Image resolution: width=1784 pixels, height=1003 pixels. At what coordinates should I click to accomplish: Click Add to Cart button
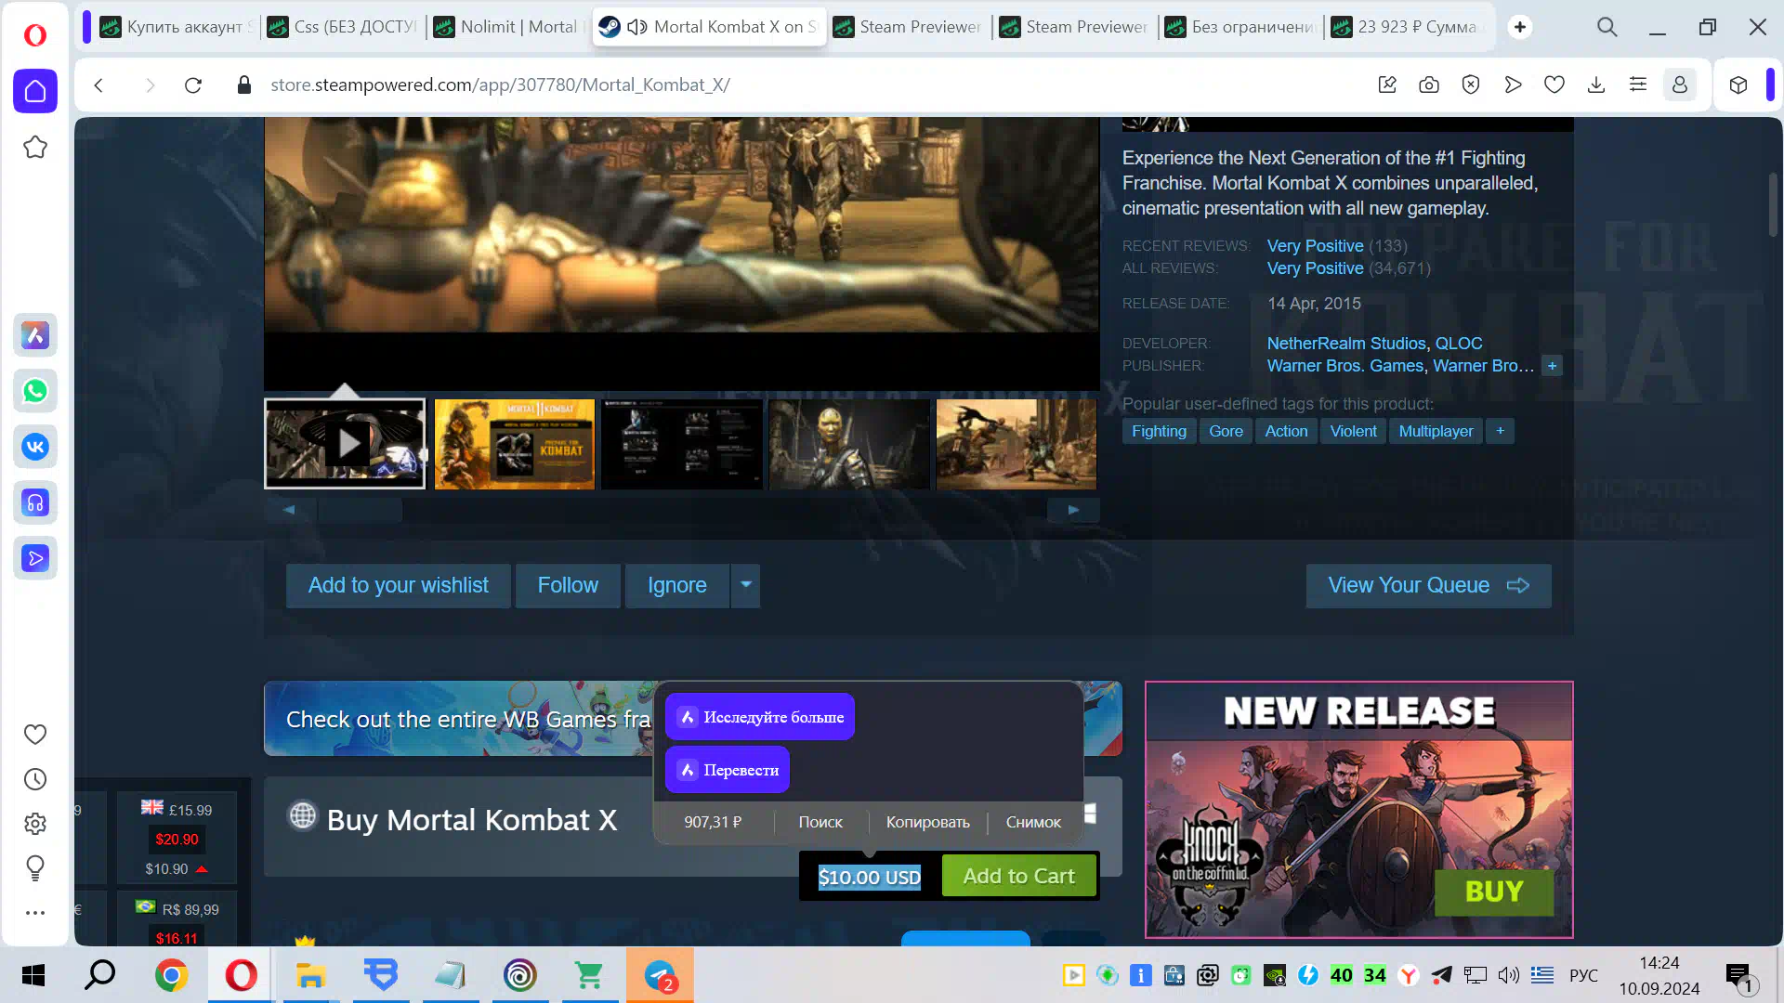[x=1018, y=876]
